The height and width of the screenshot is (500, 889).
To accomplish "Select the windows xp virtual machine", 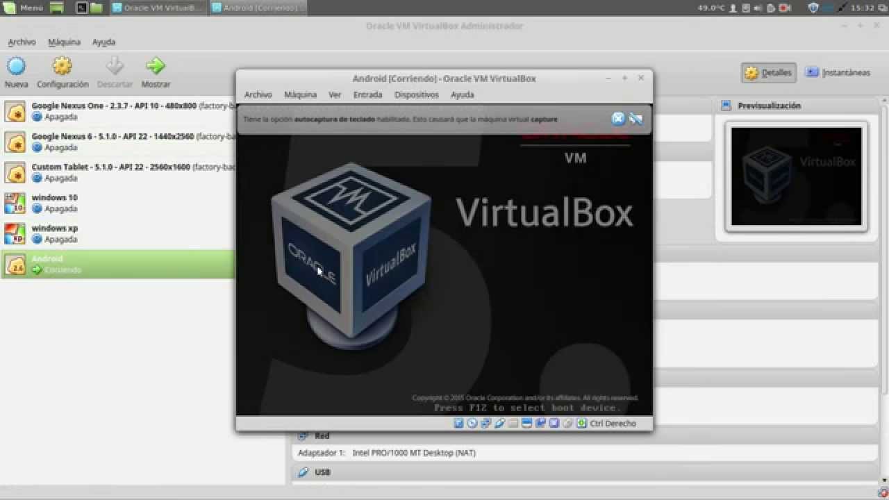I will point(118,233).
